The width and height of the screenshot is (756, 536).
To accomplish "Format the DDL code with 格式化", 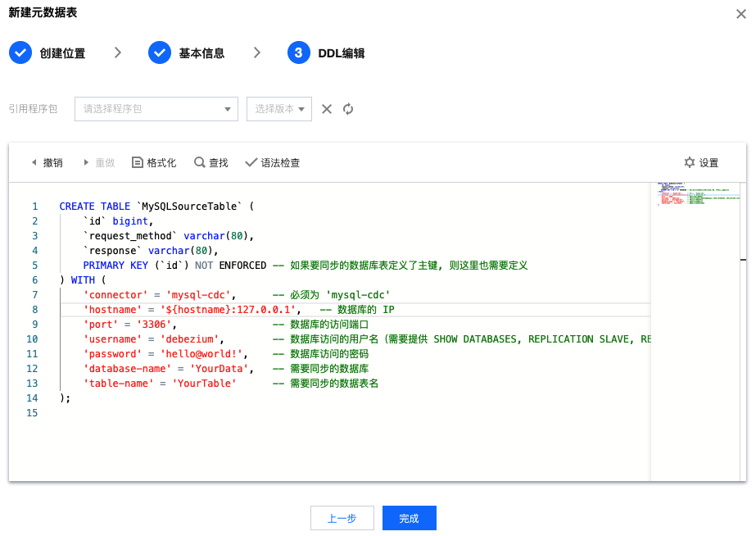I will tap(154, 162).
